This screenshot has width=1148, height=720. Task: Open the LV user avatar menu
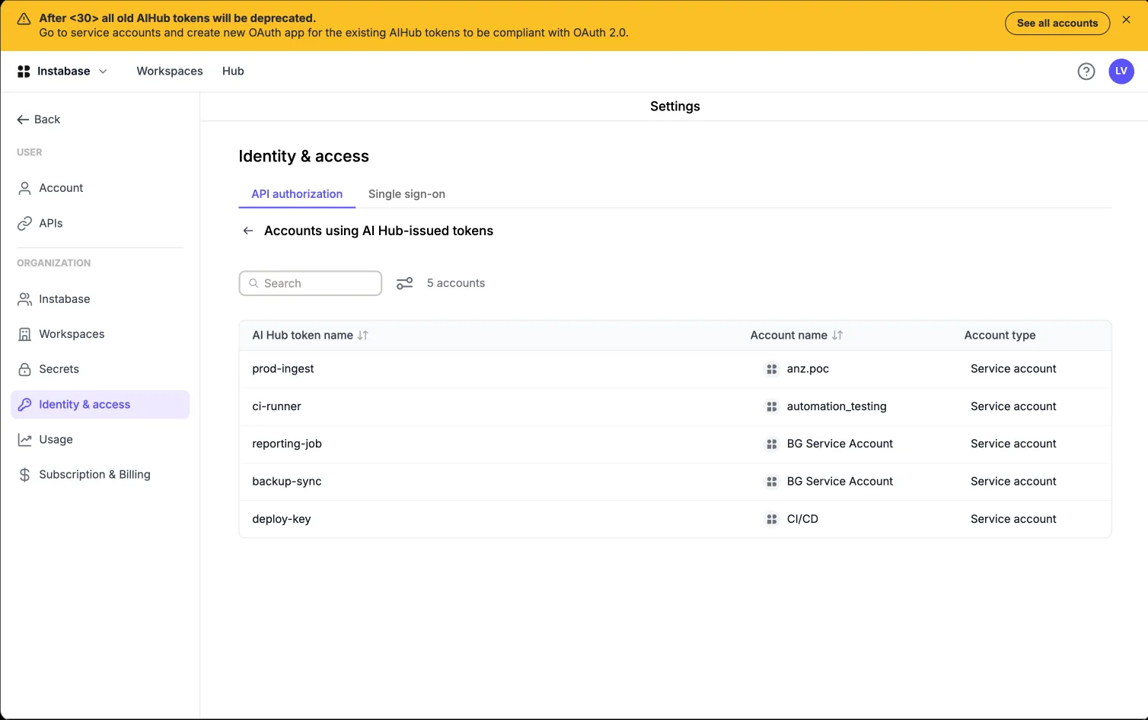click(x=1121, y=72)
